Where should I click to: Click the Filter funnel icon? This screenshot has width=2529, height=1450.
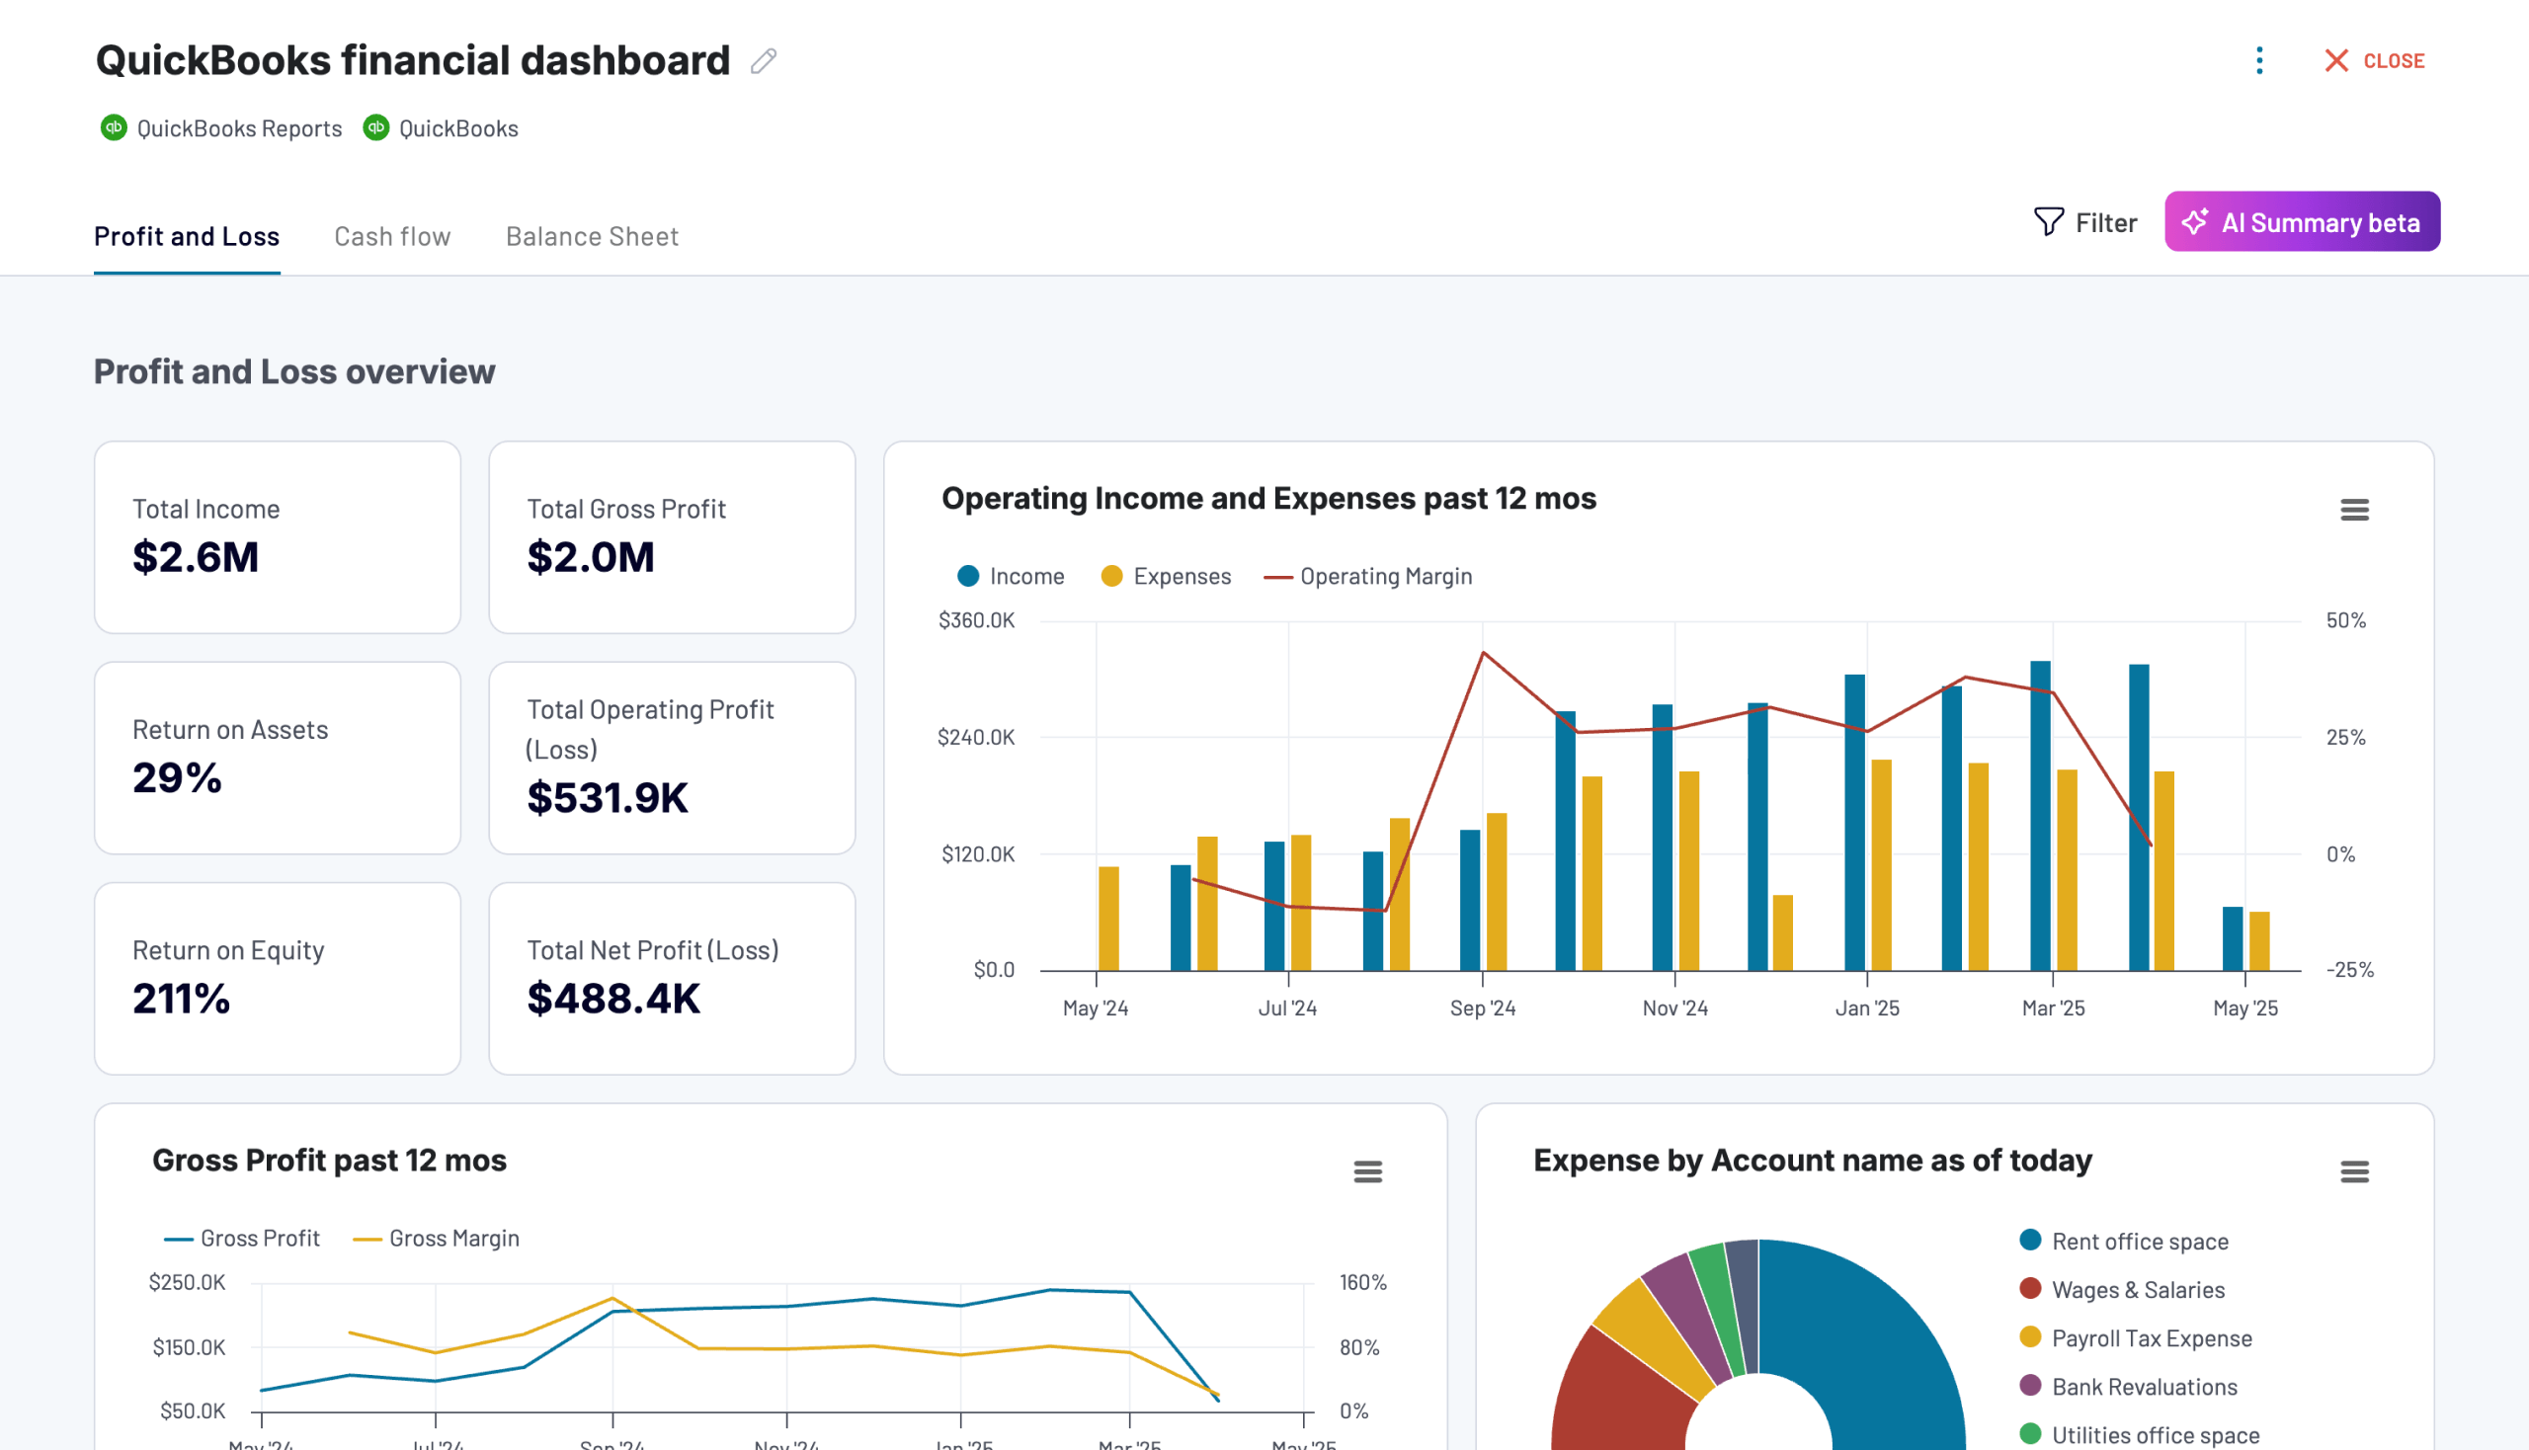pos(2047,222)
